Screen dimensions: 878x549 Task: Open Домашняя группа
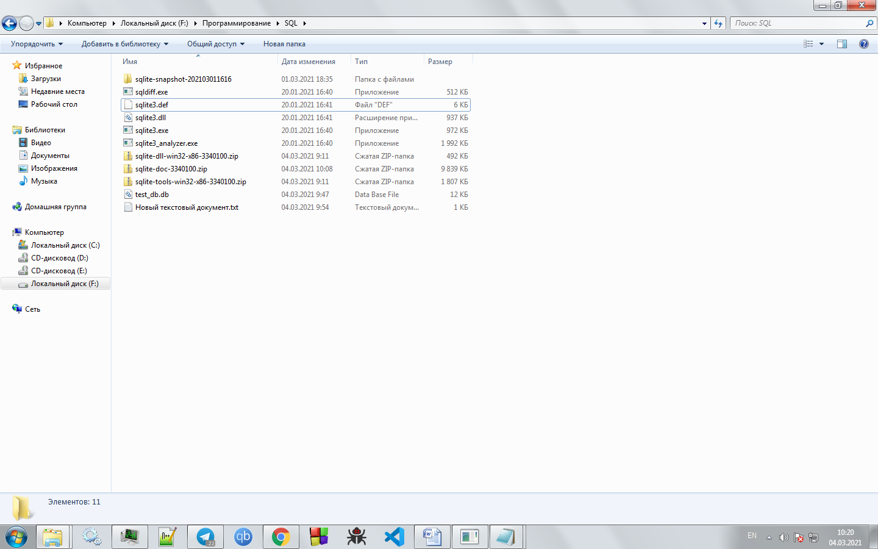pyautogui.click(x=55, y=207)
